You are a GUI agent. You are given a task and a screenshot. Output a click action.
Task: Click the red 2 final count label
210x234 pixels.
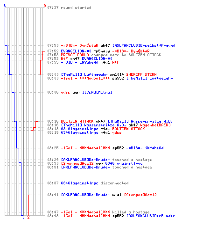point(28,217)
